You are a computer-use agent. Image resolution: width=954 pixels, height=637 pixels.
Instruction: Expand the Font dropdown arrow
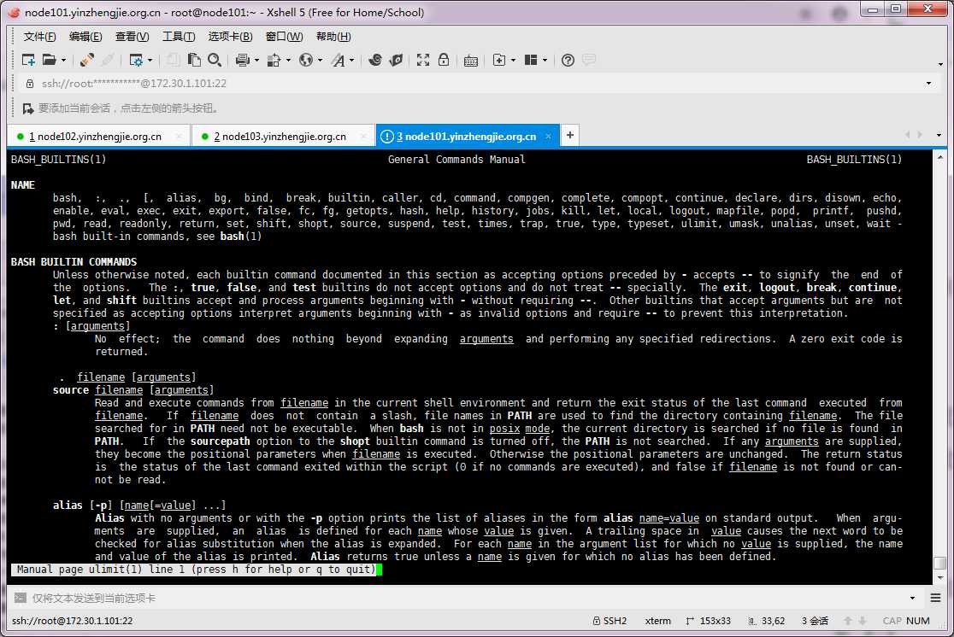pos(351,60)
